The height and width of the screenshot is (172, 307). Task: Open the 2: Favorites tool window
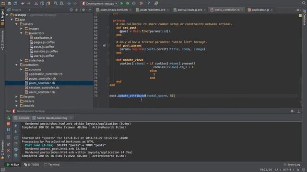click(x=2, y=150)
